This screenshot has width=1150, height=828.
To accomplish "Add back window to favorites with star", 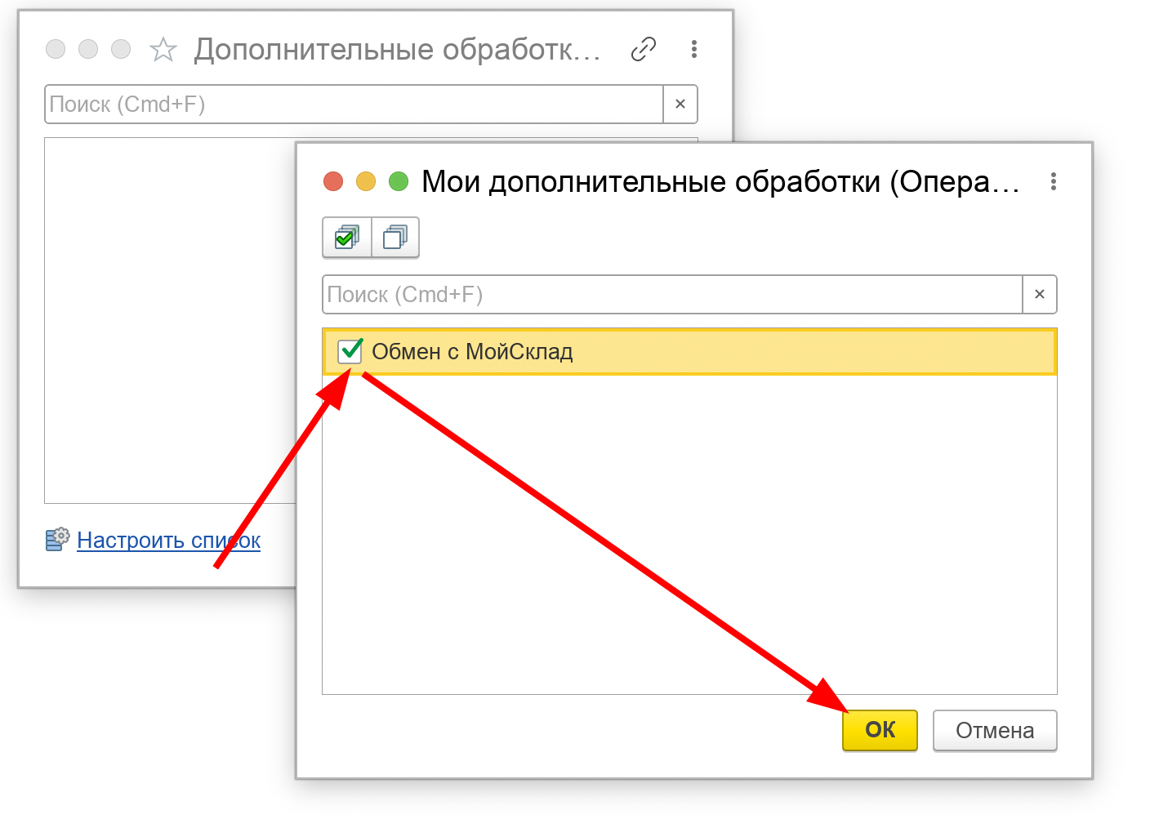I will [x=163, y=49].
